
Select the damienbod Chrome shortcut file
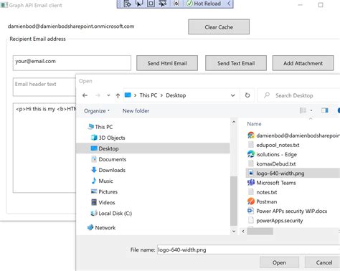click(x=293, y=135)
